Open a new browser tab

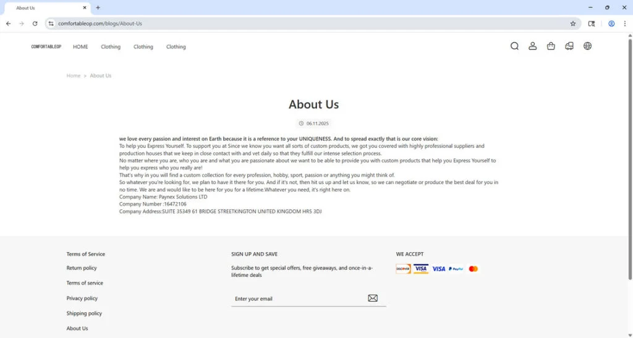coord(98,7)
